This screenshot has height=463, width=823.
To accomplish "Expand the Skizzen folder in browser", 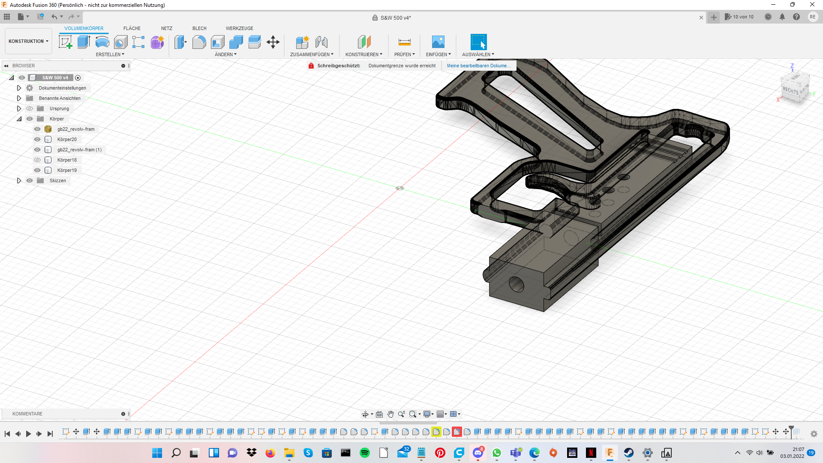I will pos(19,180).
